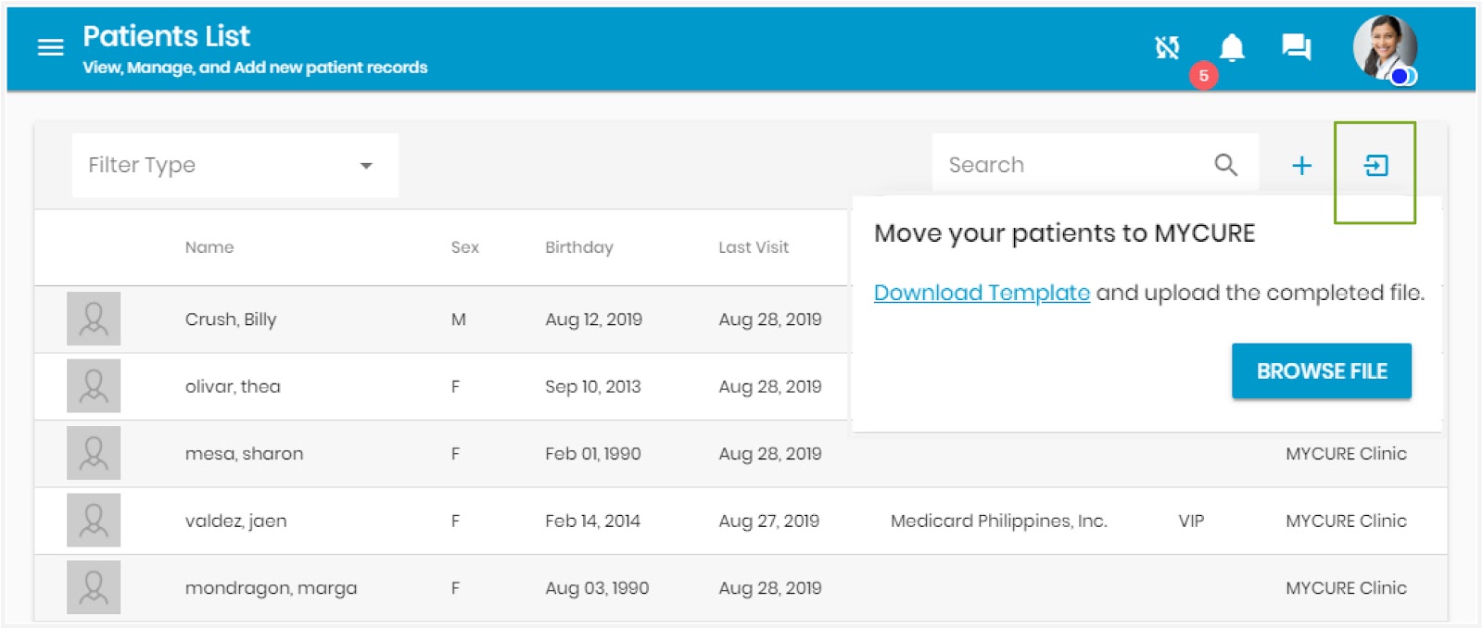Image resolution: width=1483 pixels, height=628 pixels.
Task: Open the chat messages icon
Action: click(1296, 46)
